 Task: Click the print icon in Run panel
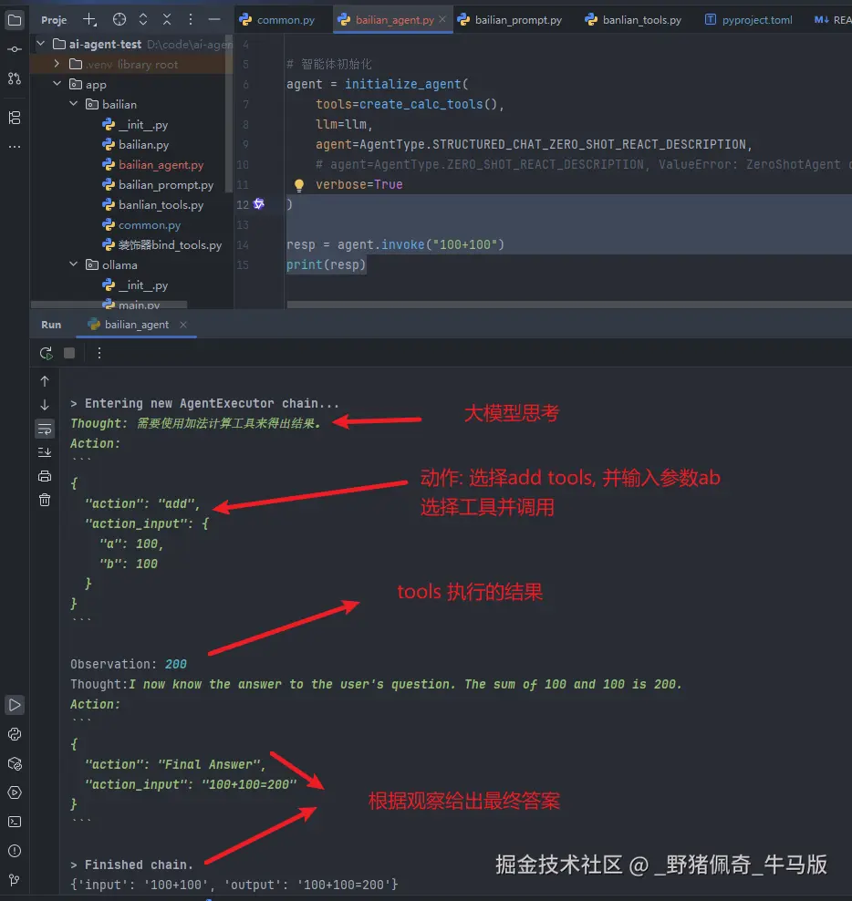[x=45, y=475]
